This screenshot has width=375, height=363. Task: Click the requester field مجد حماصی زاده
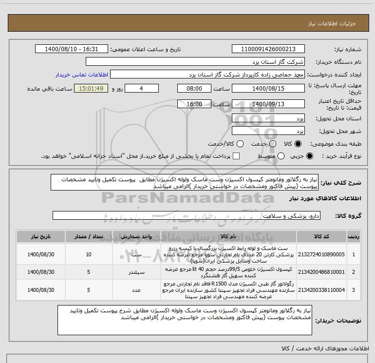click(x=207, y=75)
